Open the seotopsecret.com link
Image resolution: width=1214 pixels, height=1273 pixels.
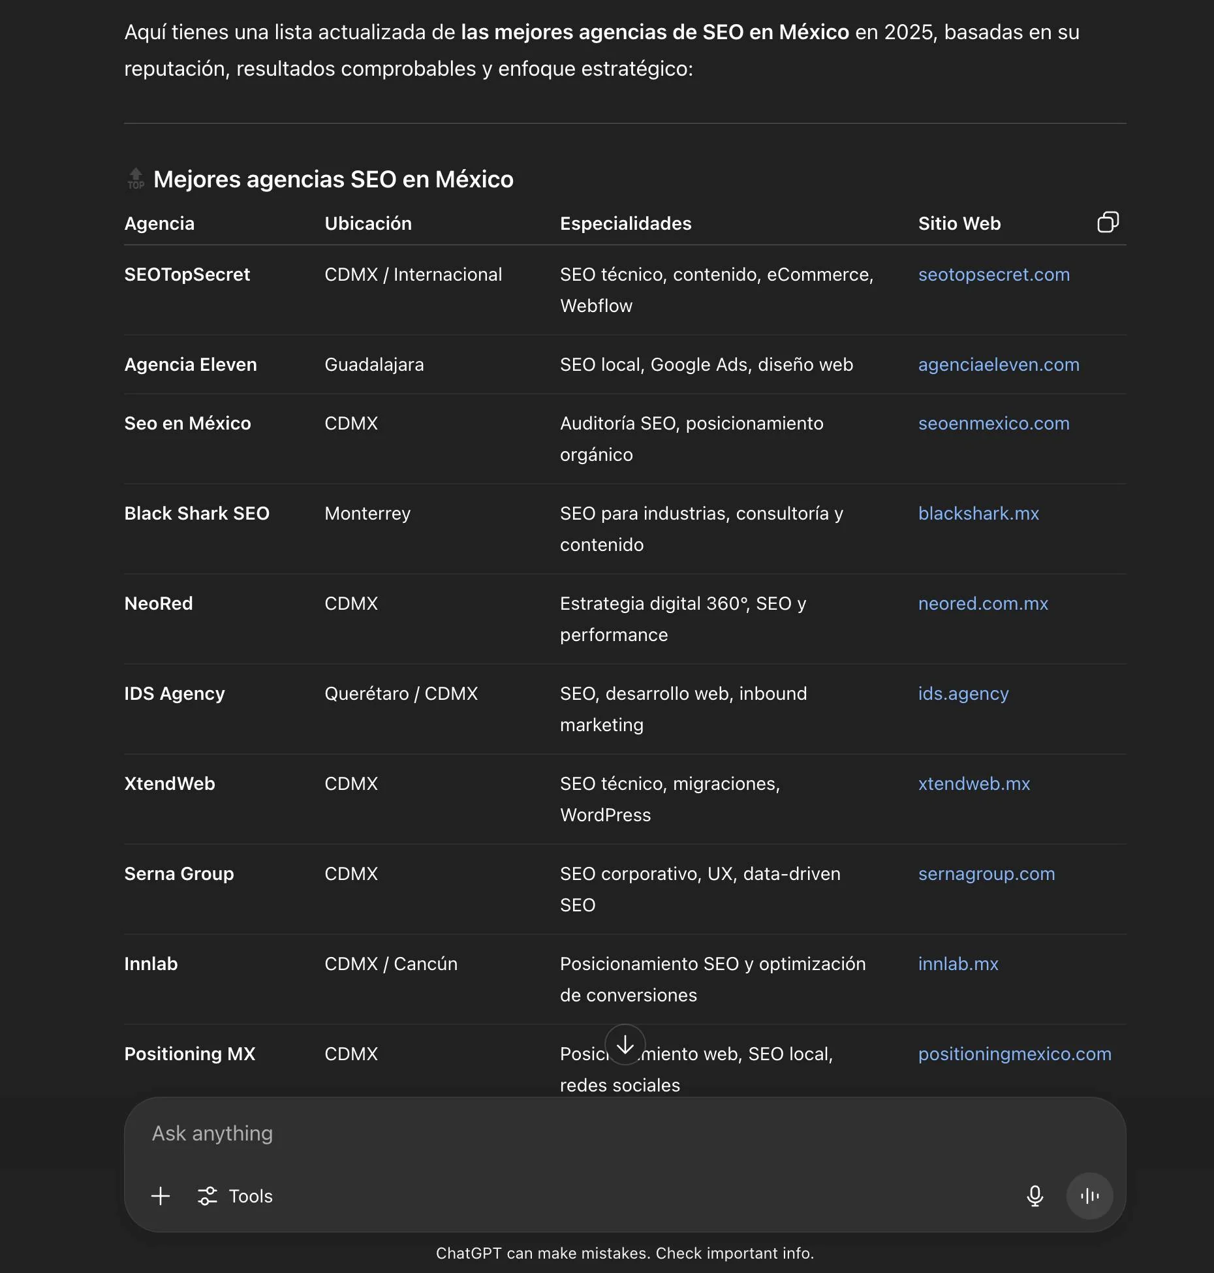(994, 274)
